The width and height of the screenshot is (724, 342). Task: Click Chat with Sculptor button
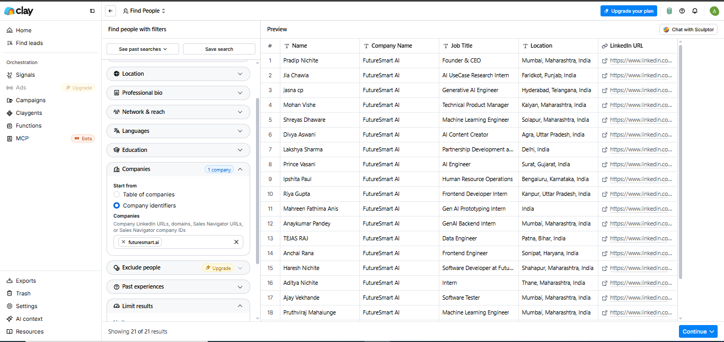[x=688, y=30]
